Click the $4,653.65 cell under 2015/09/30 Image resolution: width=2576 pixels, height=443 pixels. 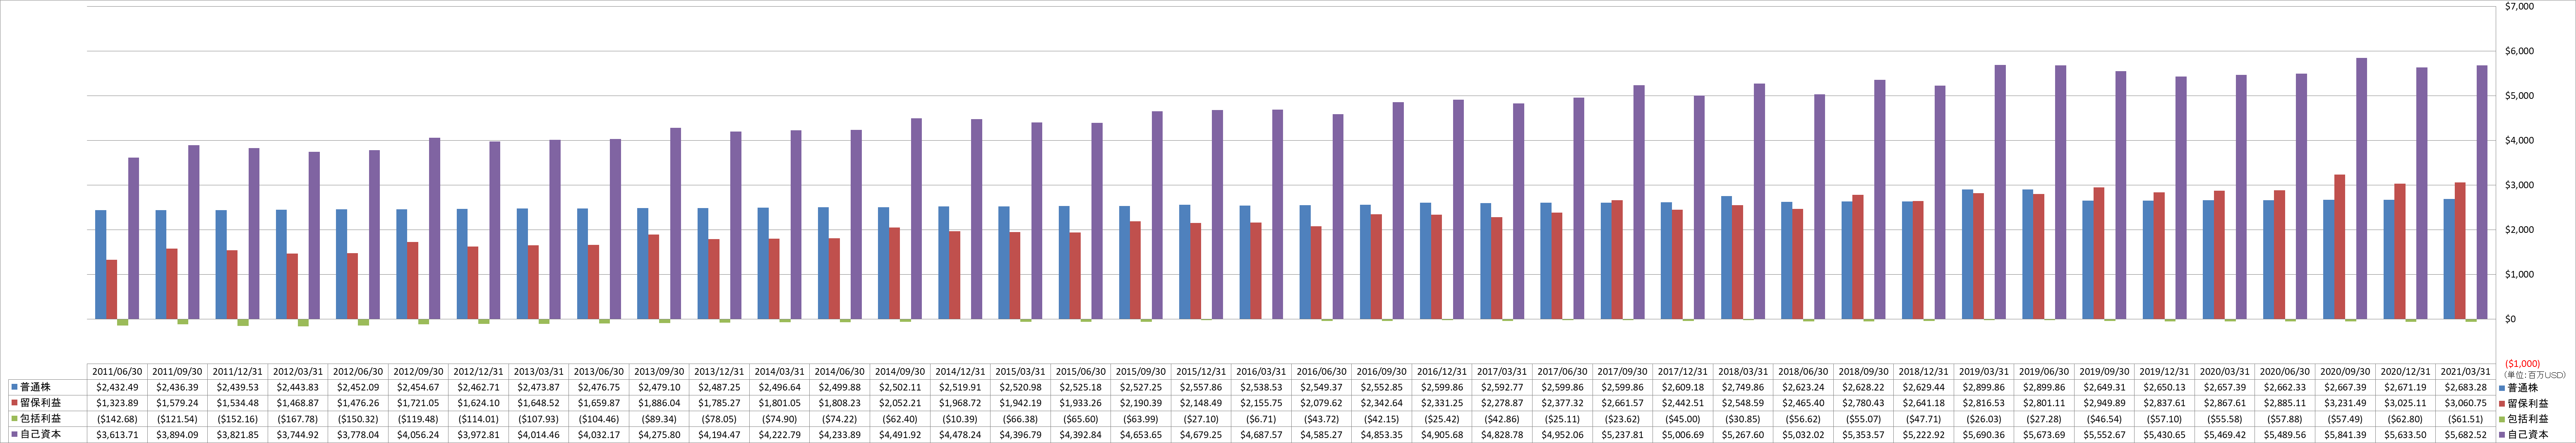pos(1141,435)
